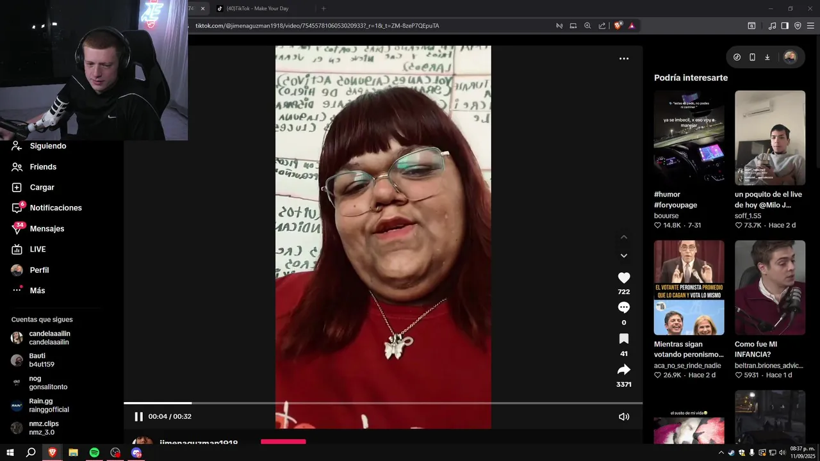The height and width of the screenshot is (461, 820).
Task: Open the #humor #foryoupage video thumbnail
Action: pos(689,138)
